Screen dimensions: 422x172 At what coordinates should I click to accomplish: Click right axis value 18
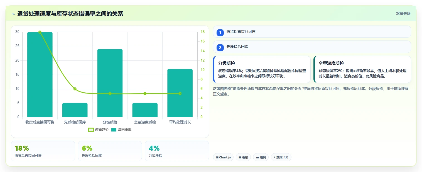203,32
